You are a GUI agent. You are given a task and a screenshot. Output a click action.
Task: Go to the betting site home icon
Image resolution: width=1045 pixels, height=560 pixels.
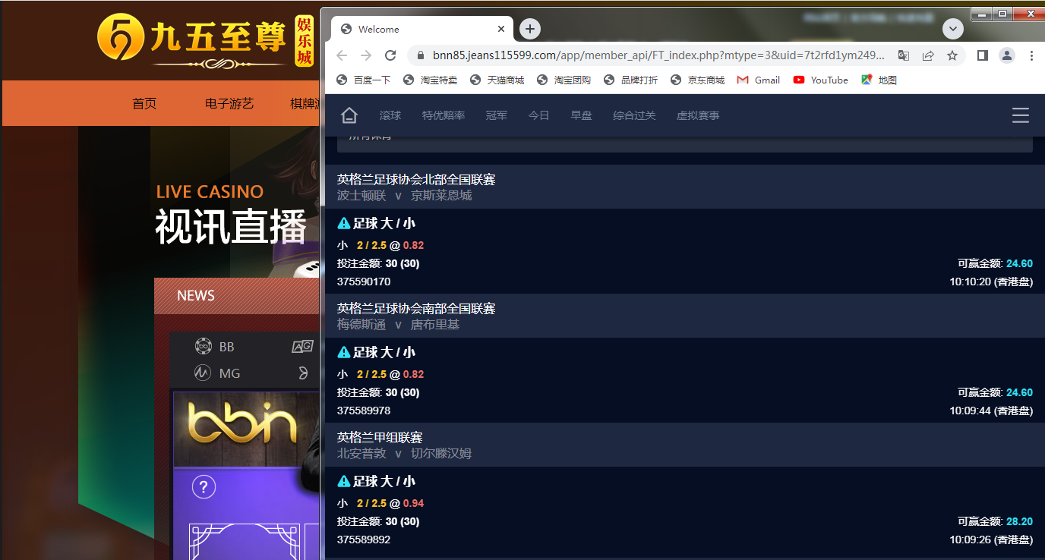coord(349,115)
